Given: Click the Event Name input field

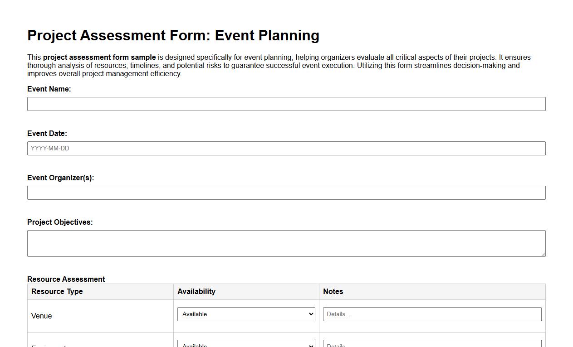Looking at the screenshot, I should (286, 104).
